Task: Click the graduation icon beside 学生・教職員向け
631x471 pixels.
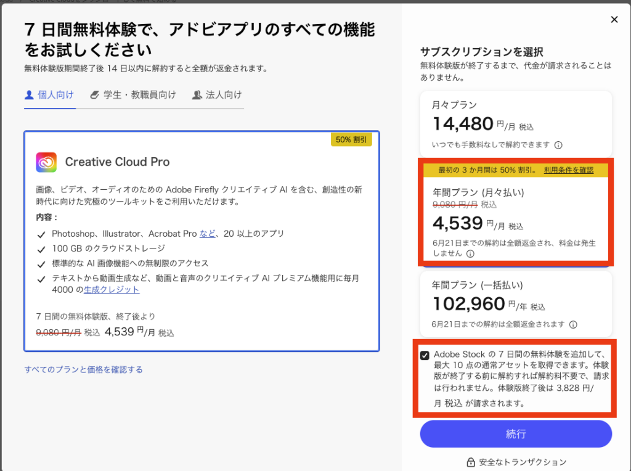Action: pyautogui.click(x=94, y=95)
